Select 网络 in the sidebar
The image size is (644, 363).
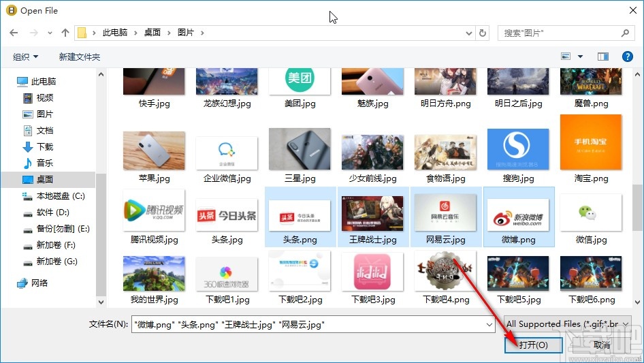coord(32,283)
